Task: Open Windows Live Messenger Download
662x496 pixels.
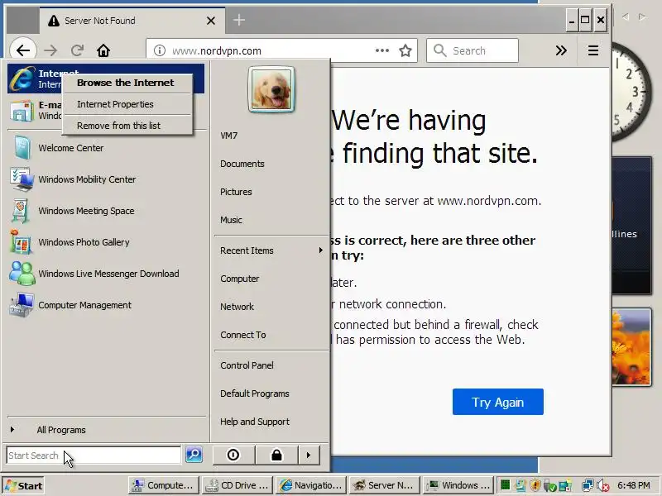Action: (107, 274)
